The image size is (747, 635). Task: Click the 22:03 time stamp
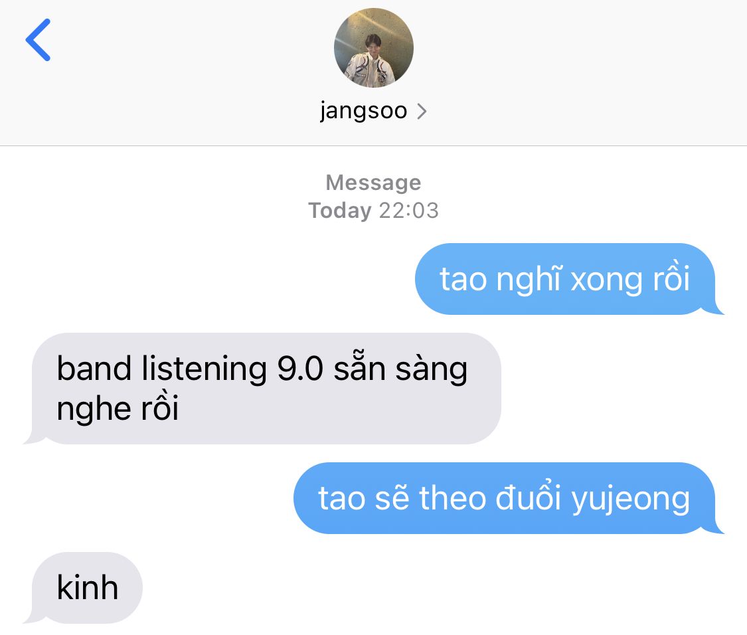[x=409, y=211]
